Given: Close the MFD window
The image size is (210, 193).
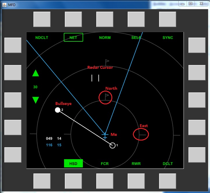Looking at the screenshot, I should tap(202, 3).
